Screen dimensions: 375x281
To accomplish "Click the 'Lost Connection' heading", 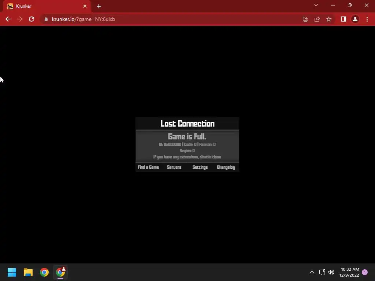I will [x=187, y=124].
